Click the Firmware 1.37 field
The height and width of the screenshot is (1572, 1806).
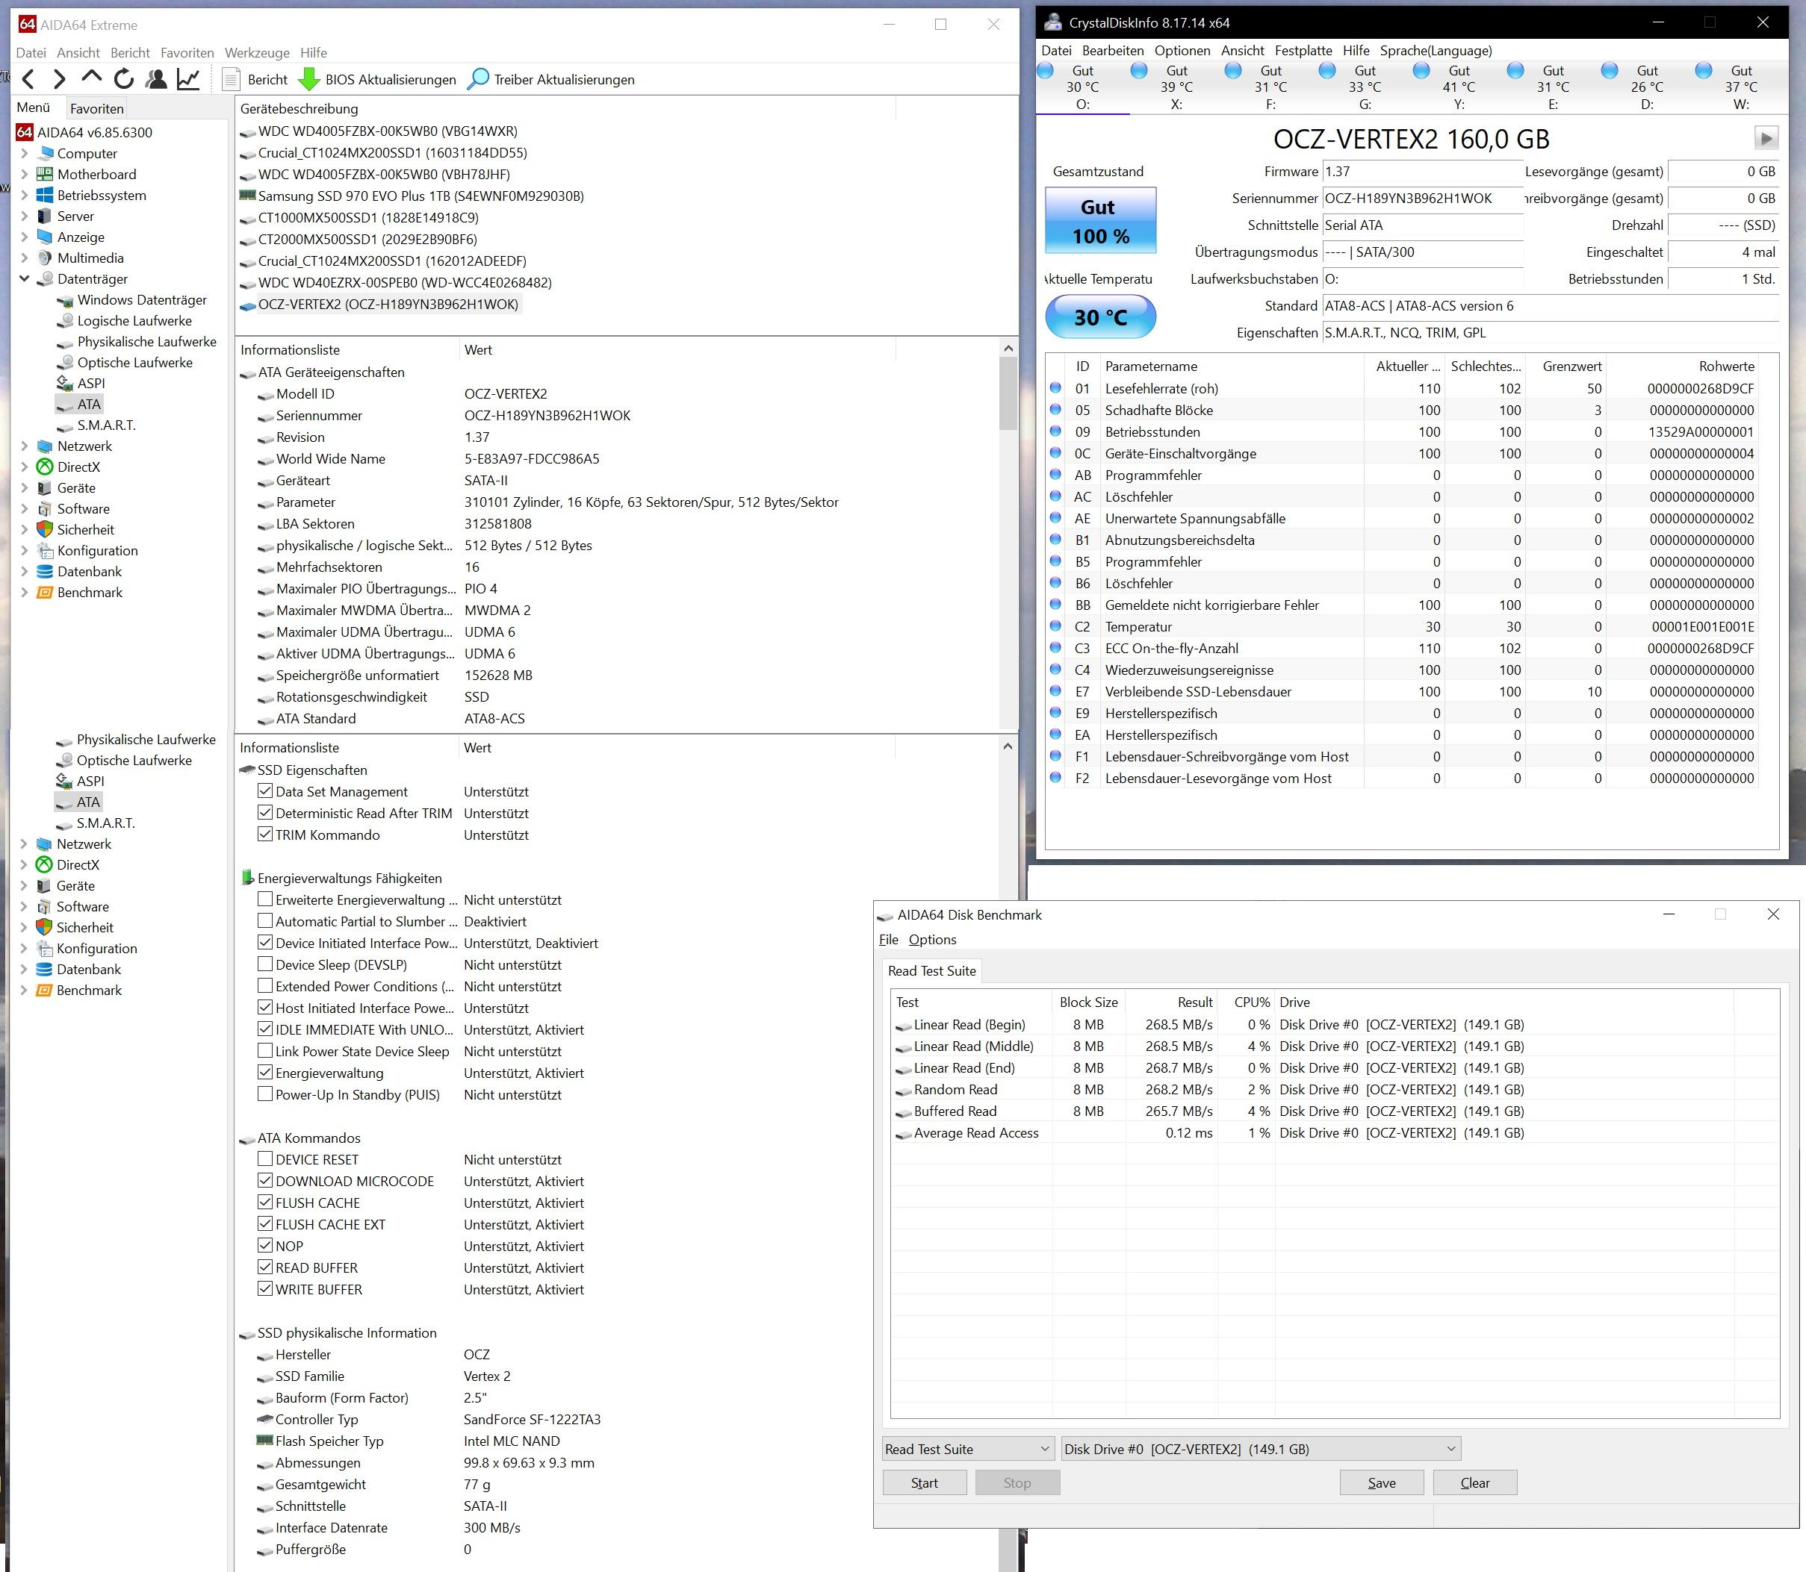click(1421, 172)
